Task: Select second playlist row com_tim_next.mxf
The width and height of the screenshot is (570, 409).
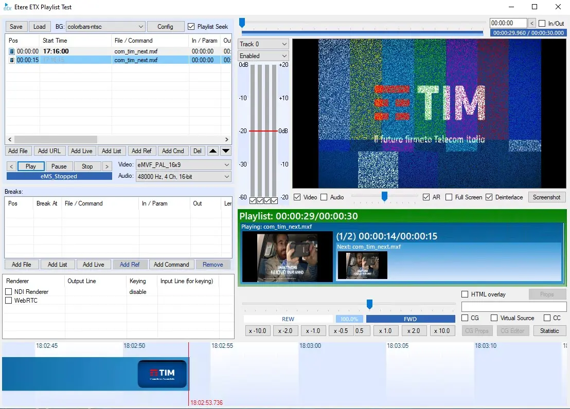Action: point(136,60)
